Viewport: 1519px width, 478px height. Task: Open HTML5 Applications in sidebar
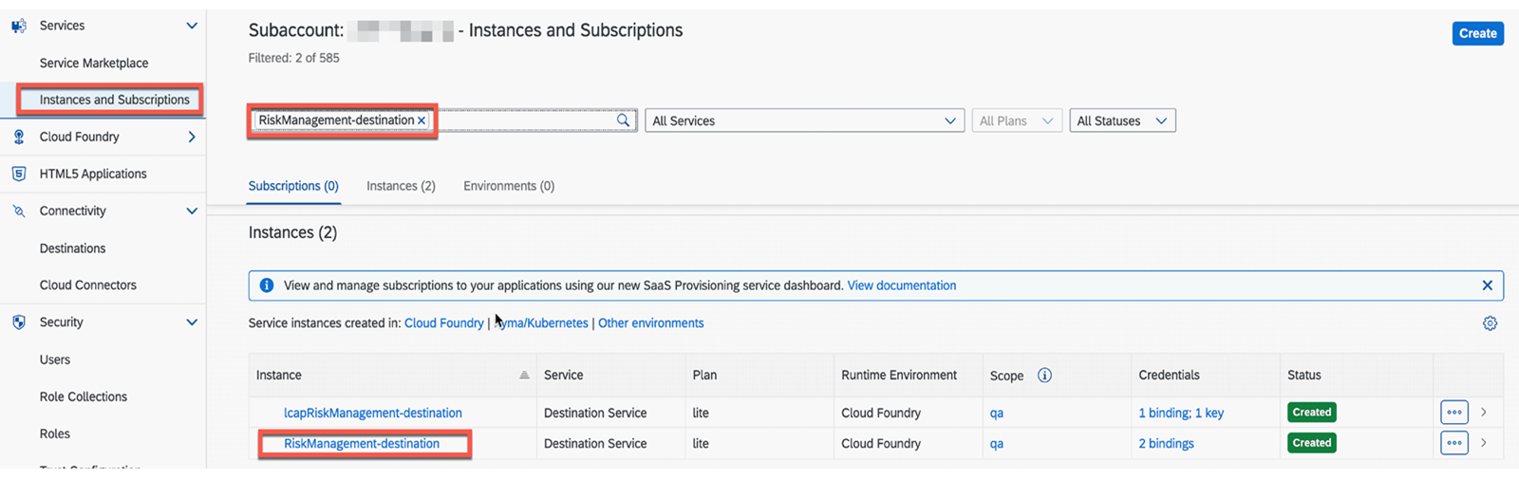pyautogui.click(x=93, y=174)
